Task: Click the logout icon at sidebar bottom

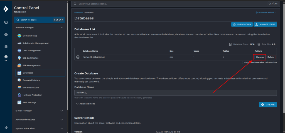Action: click(6, 127)
